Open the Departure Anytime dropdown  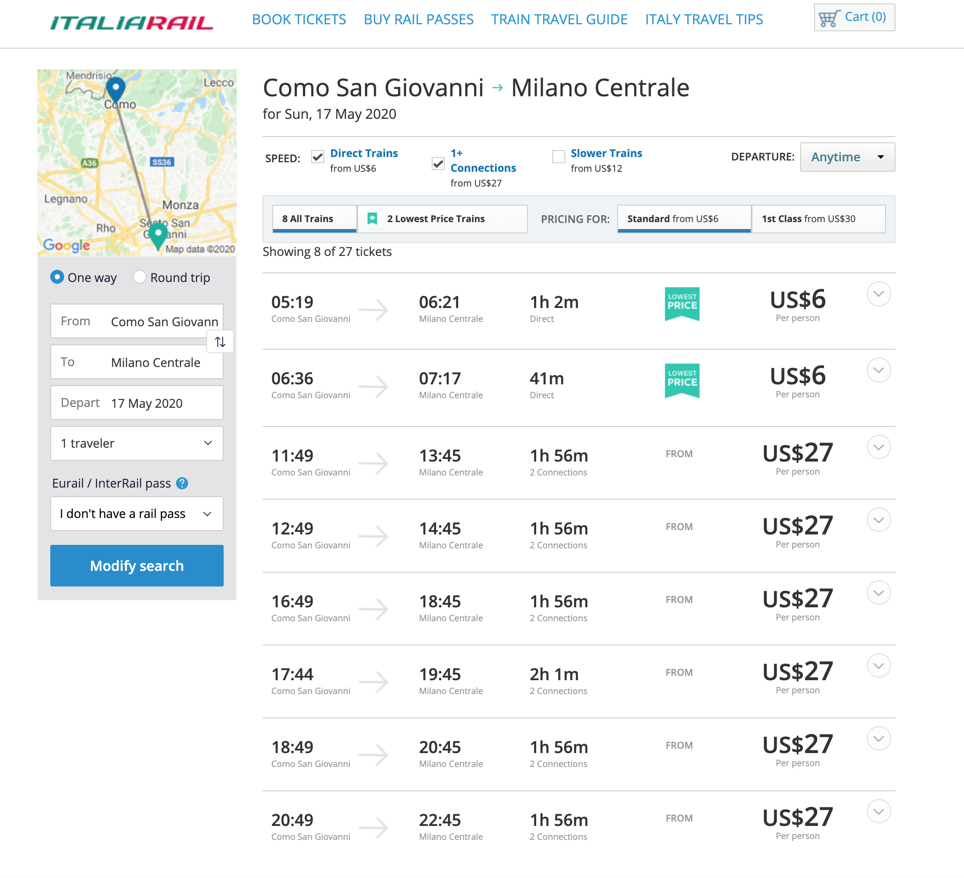point(847,157)
